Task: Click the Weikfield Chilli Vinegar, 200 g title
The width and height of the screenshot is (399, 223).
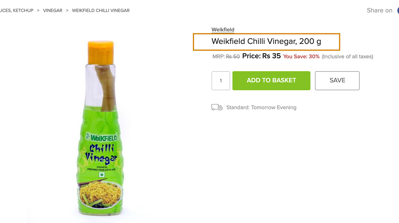Action: tap(266, 41)
